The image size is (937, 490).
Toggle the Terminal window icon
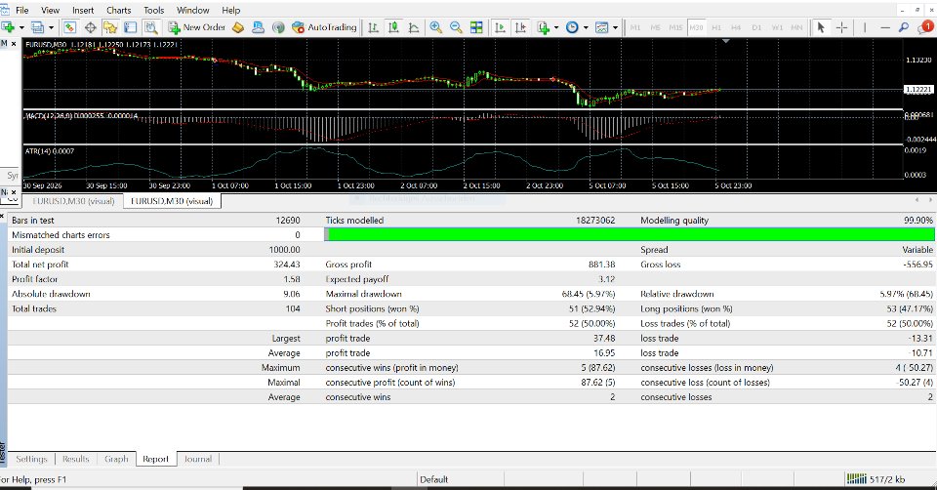pyautogui.click(x=130, y=27)
